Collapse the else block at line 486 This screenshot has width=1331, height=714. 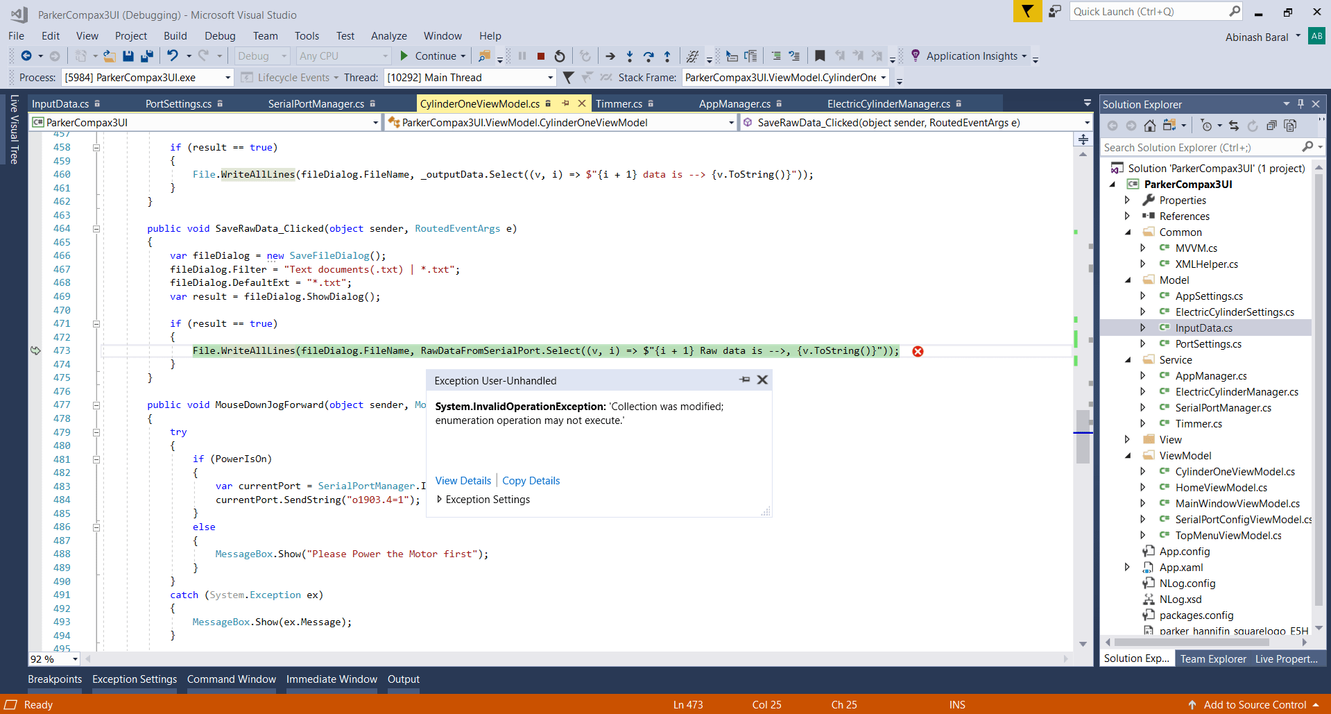(x=96, y=527)
